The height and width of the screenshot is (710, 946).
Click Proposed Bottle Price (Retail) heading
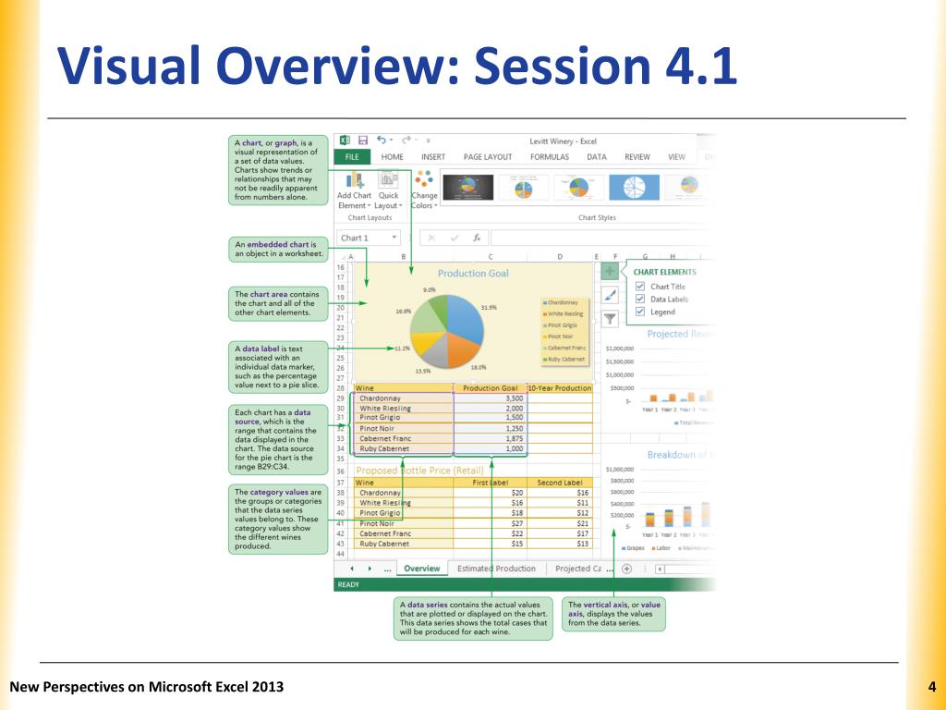coord(420,471)
